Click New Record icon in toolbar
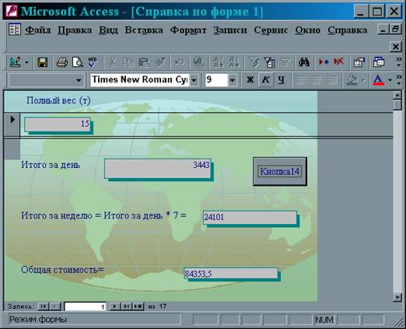This screenshot has height=329, width=406. point(324,62)
